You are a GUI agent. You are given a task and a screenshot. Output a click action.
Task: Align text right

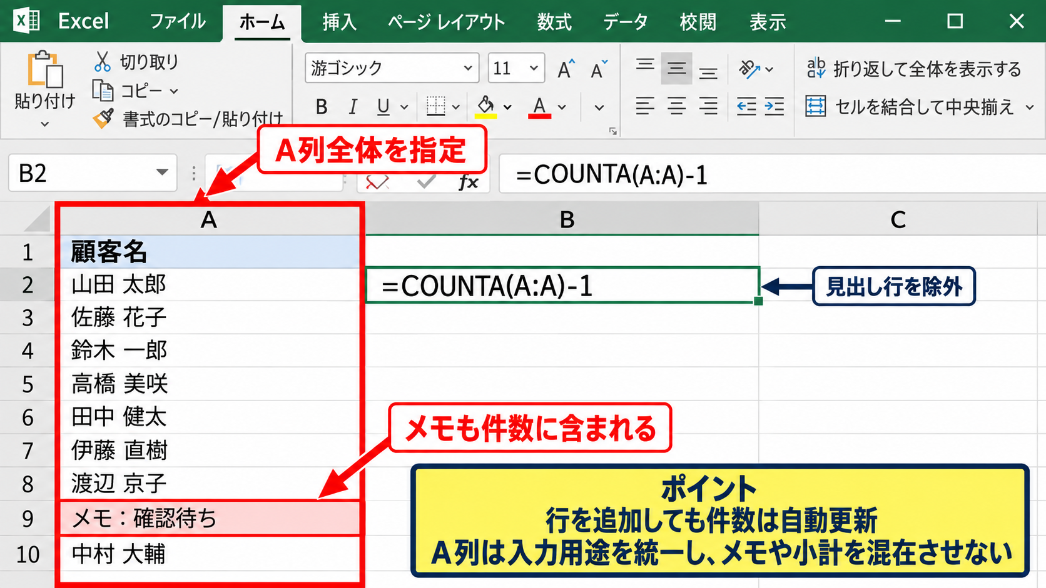(x=708, y=106)
